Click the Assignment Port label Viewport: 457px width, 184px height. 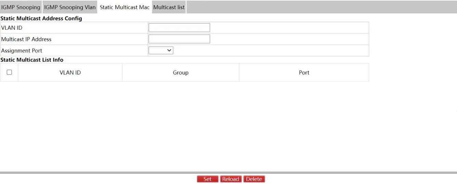pos(22,51)
